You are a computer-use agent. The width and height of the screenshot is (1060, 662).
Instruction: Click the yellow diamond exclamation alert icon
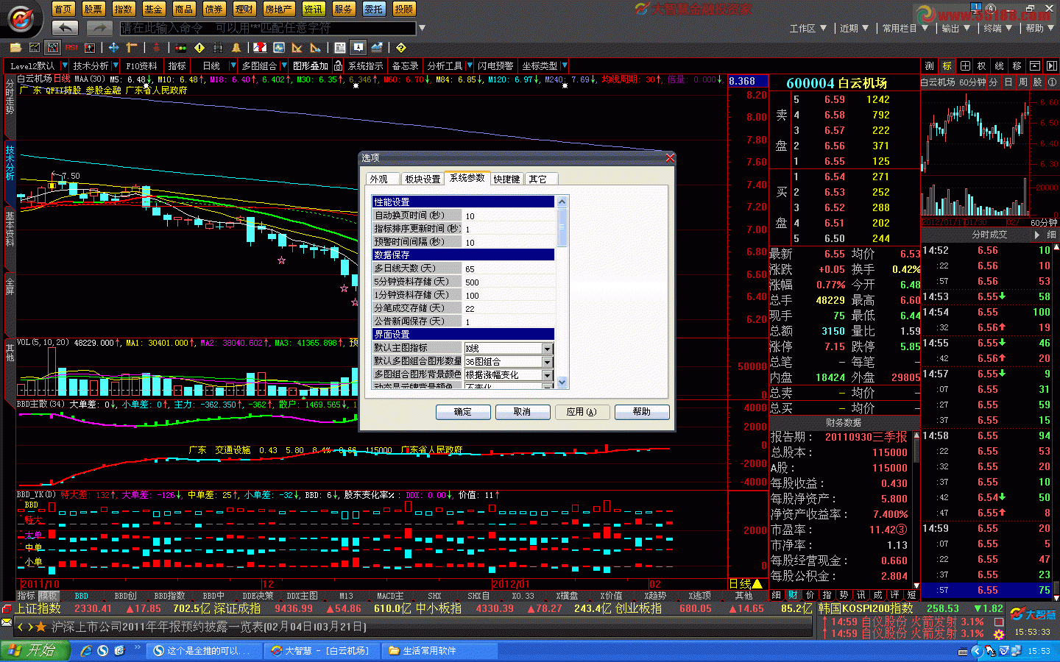click(x=199, y=48)
